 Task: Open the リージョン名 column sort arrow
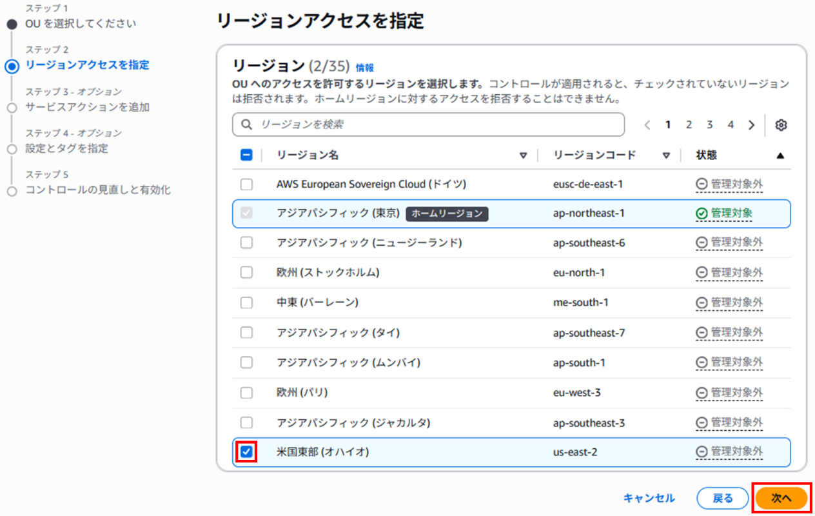pos(524,155)
